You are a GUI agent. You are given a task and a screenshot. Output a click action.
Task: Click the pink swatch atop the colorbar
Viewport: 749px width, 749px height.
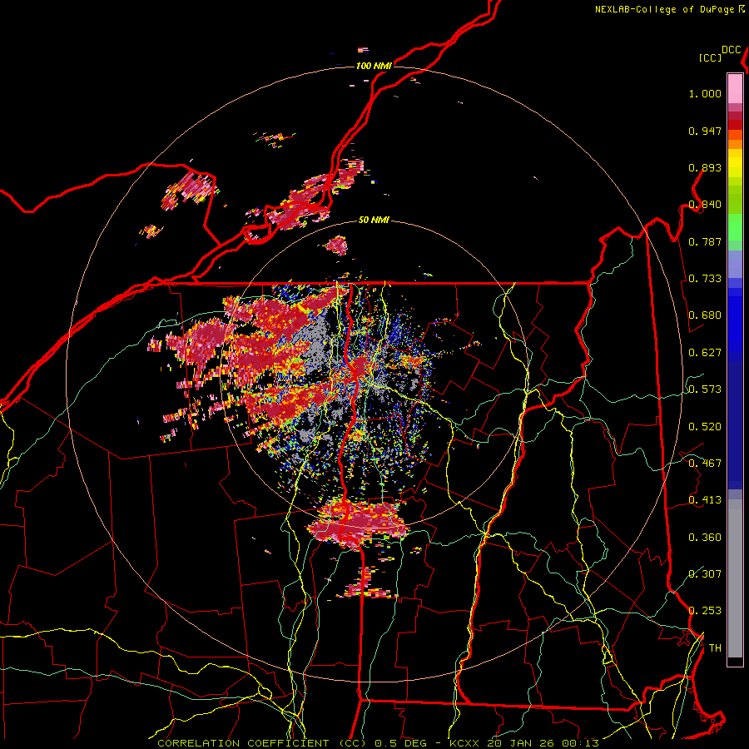(x=735, y=88)
